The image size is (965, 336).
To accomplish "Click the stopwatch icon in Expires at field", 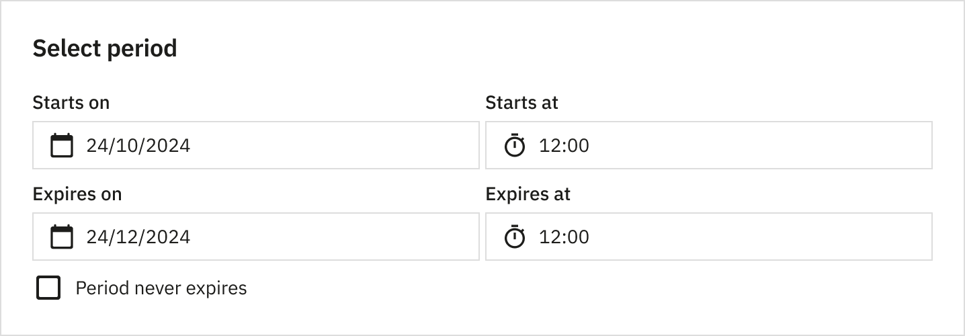I will pyautogui.click(x=515, y=237).
